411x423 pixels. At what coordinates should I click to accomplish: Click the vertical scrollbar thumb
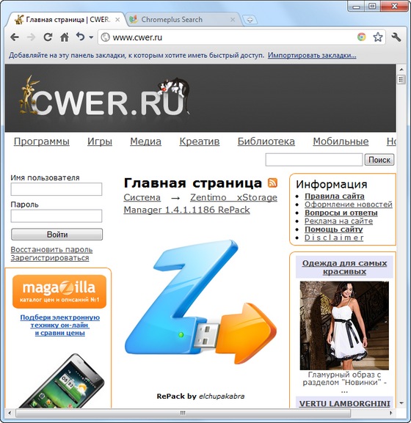pos(401,80)
